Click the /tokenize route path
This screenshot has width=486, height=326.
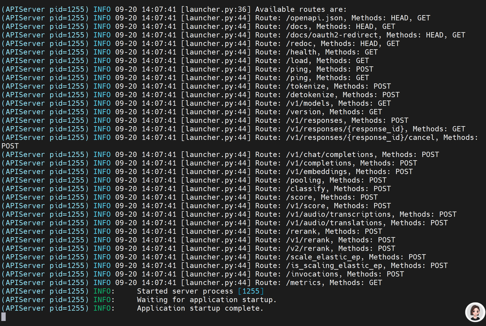pyautogui.click(x=307, y=86)
